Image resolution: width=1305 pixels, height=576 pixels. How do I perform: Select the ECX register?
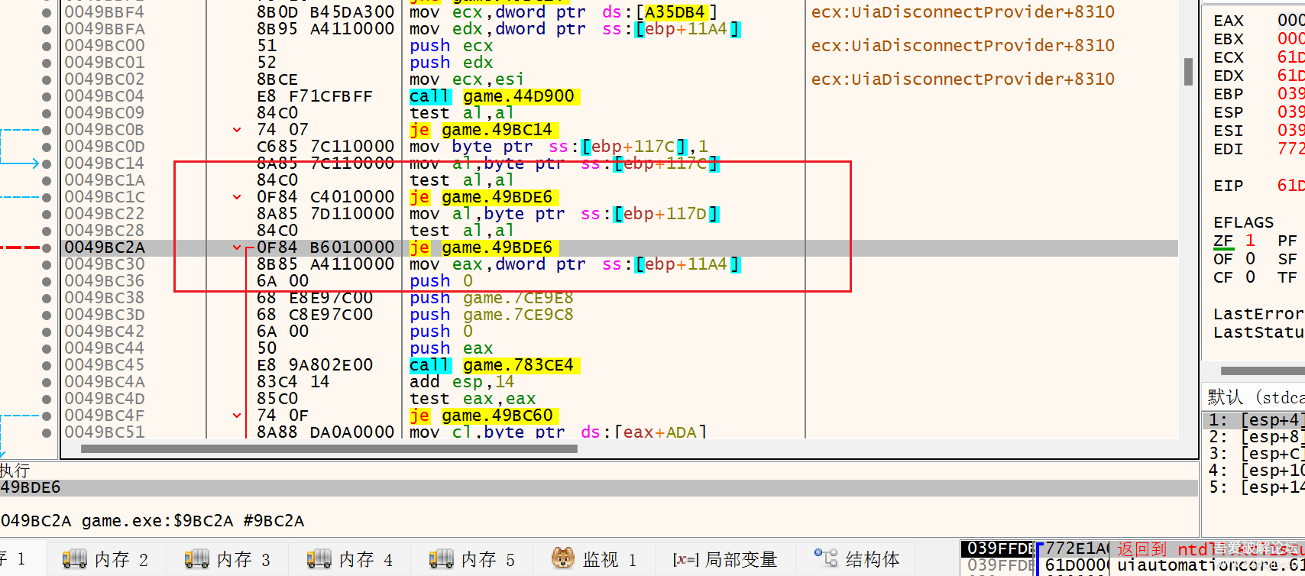(x=1229, y=57)
